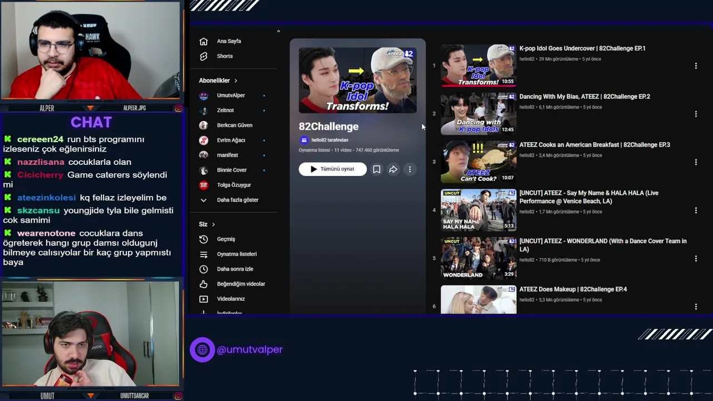Open Zeitnot channel avatar
Viewport: 713px width, 401px height.
[203, 110]
